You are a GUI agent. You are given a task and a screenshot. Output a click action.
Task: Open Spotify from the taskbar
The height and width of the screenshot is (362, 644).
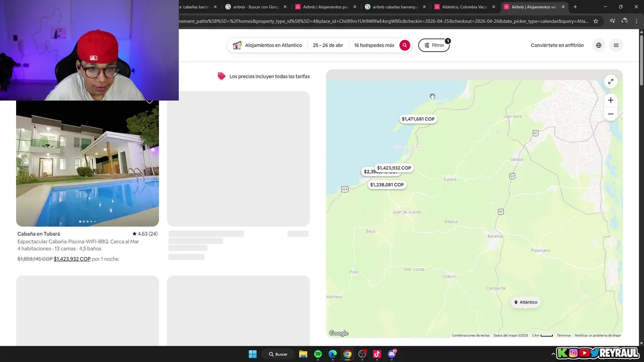click(318, 354)
